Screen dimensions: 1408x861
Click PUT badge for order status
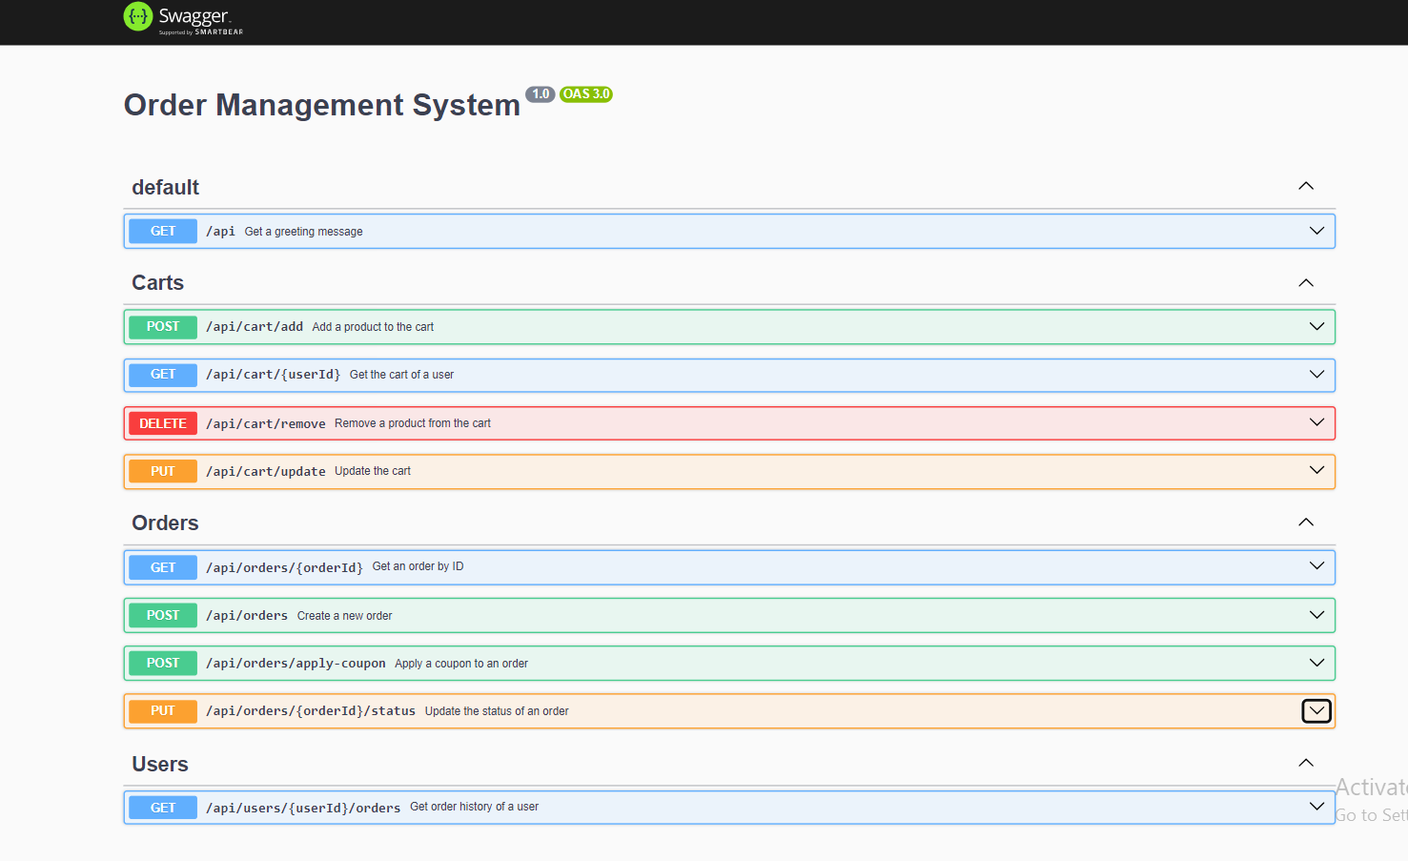pos(163,710)
